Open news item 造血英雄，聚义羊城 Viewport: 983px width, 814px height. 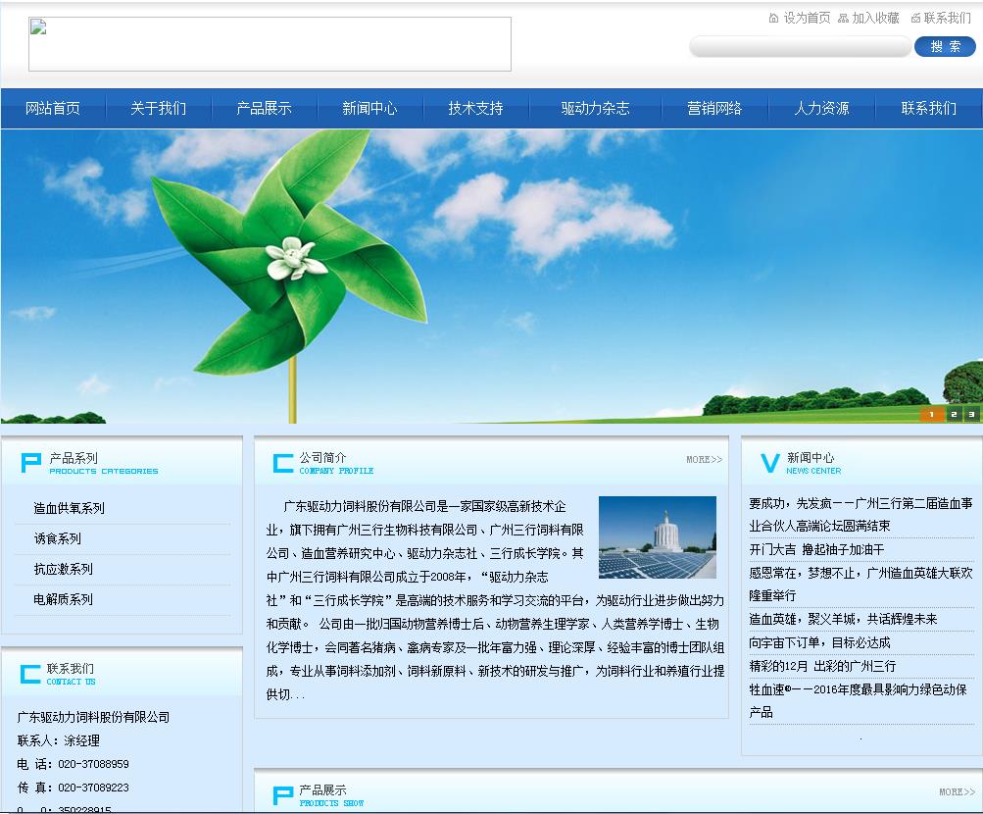point(843,620)
